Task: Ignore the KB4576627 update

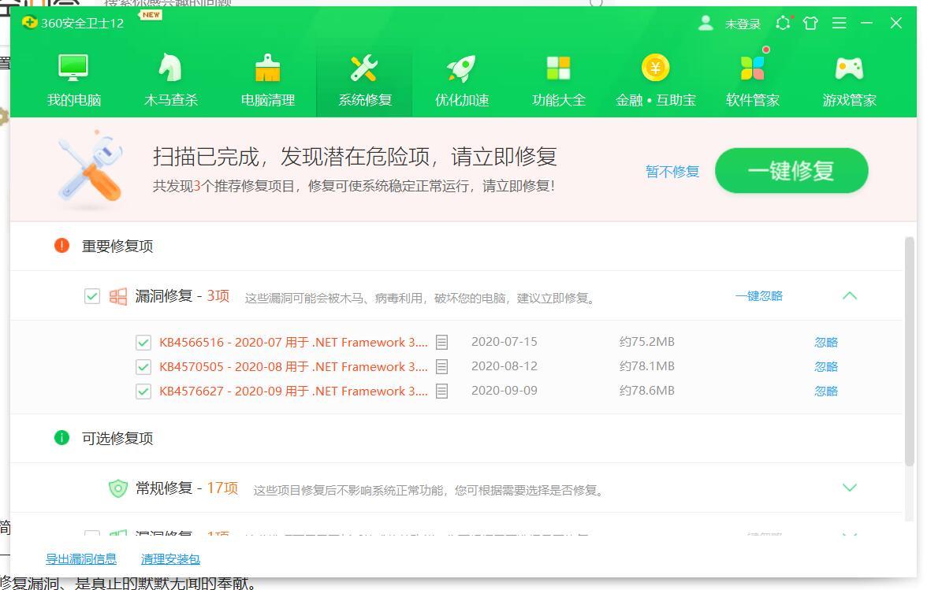Action: click(826, 391)
